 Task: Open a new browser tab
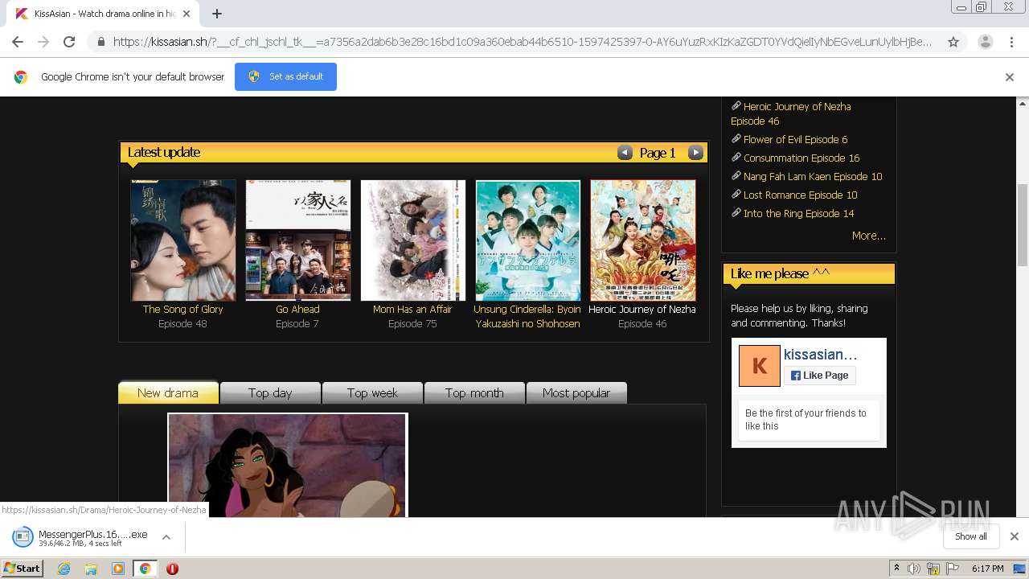point(217,14)
